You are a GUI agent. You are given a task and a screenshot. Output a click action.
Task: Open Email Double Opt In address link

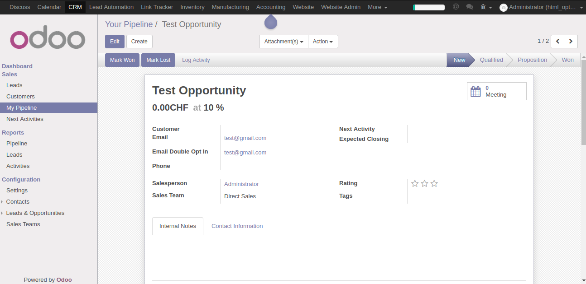point(245,153)
